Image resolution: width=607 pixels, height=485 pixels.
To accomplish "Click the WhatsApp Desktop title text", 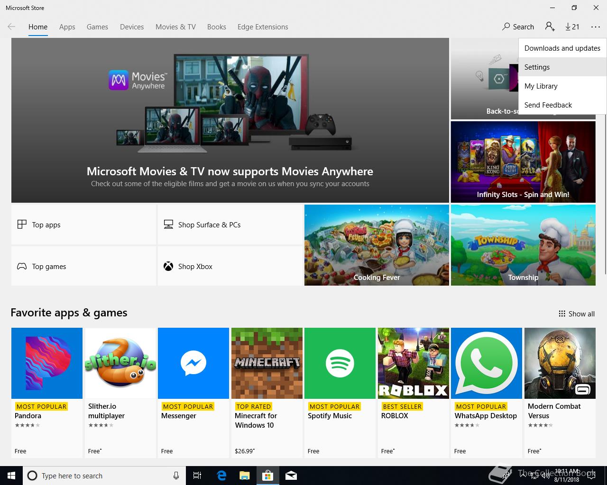I will point(486,416).
